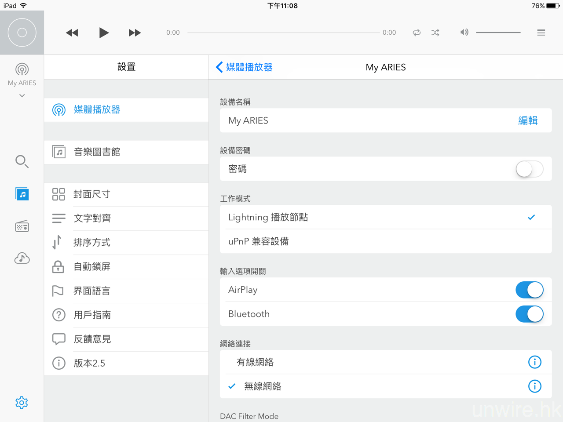Select uPnP 兼容設備 mode
The image size is (563, 422).
click(x=386, y=241)
